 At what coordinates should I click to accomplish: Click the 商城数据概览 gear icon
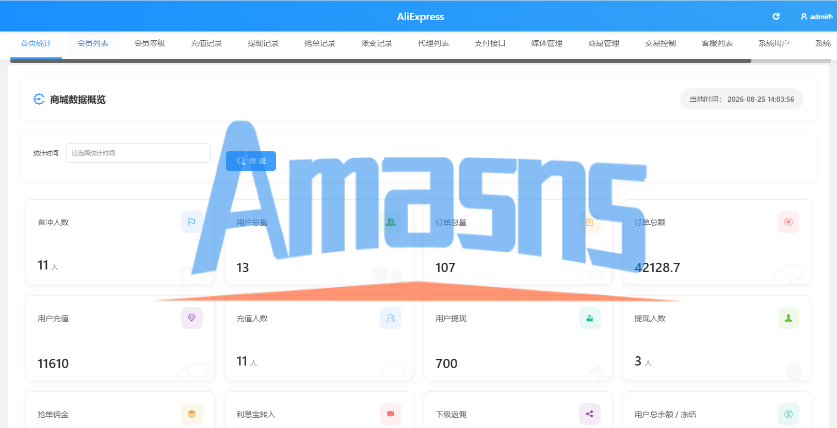coord(39,99)
